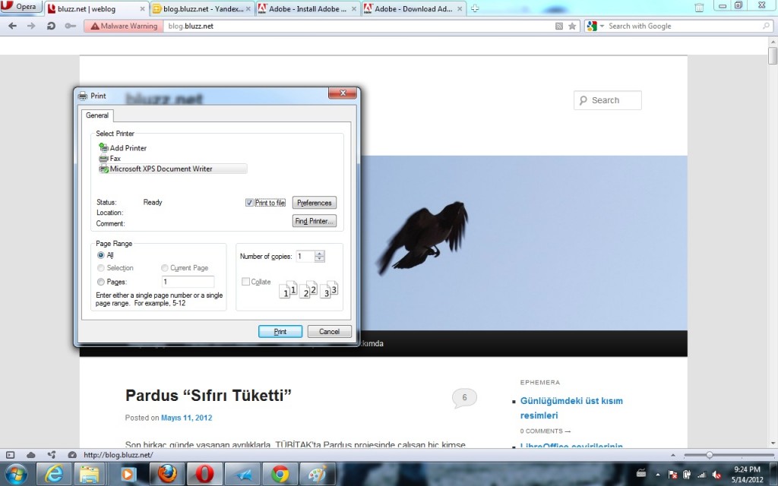778x486 pixels.
Task: Click the Malware Warning badge
Action: 124,26
